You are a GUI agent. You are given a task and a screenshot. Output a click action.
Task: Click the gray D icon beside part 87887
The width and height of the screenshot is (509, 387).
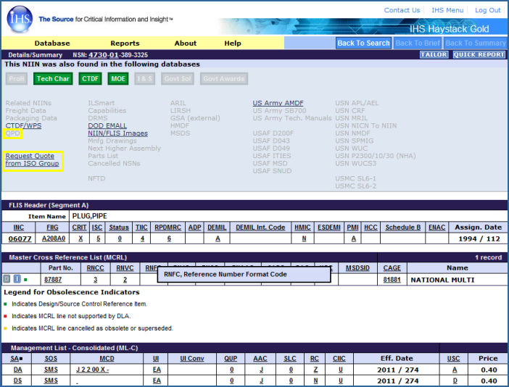pyautogui.click(x=7, y=279)
